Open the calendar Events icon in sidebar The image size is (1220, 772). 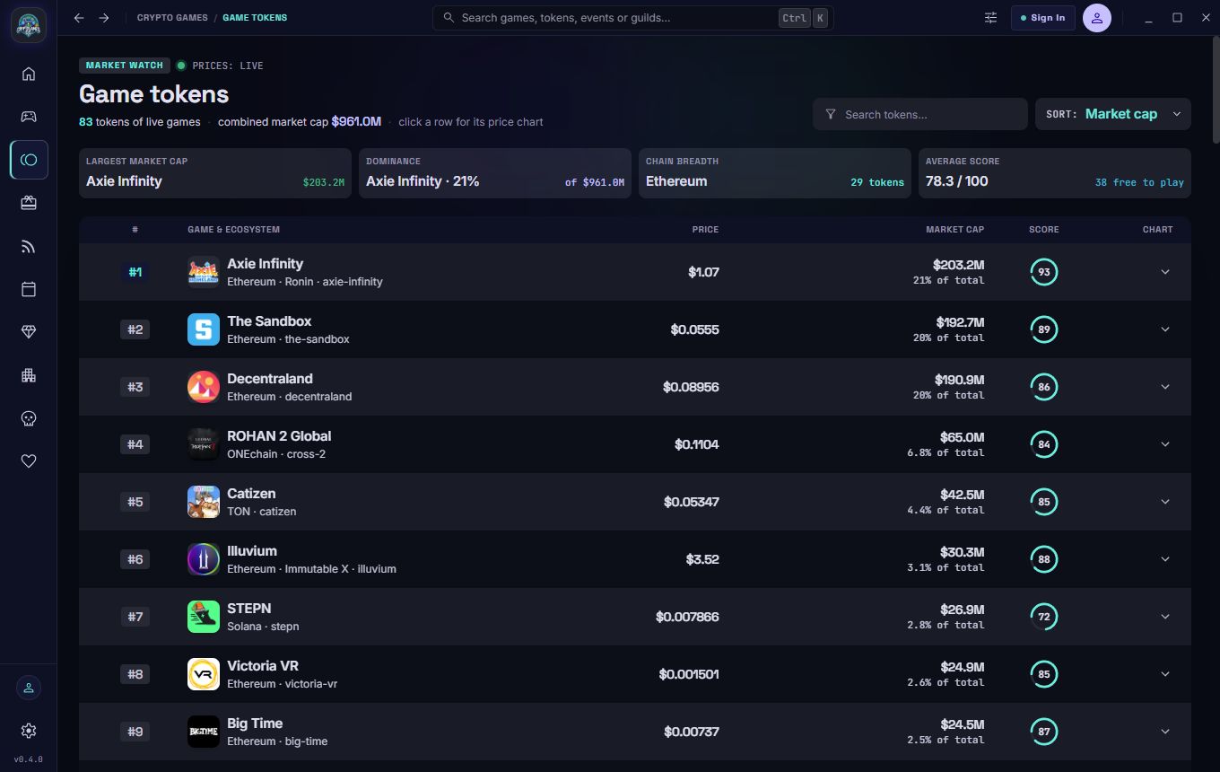(29, 289)
